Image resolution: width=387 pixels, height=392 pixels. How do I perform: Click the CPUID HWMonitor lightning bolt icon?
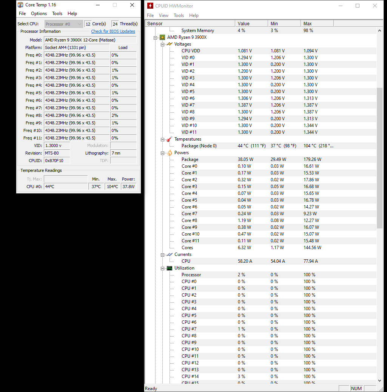pos(150,6)
